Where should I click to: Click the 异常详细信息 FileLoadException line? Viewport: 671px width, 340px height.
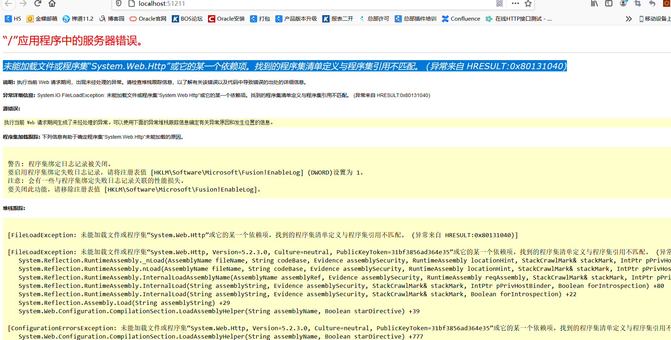pos(216,95)
